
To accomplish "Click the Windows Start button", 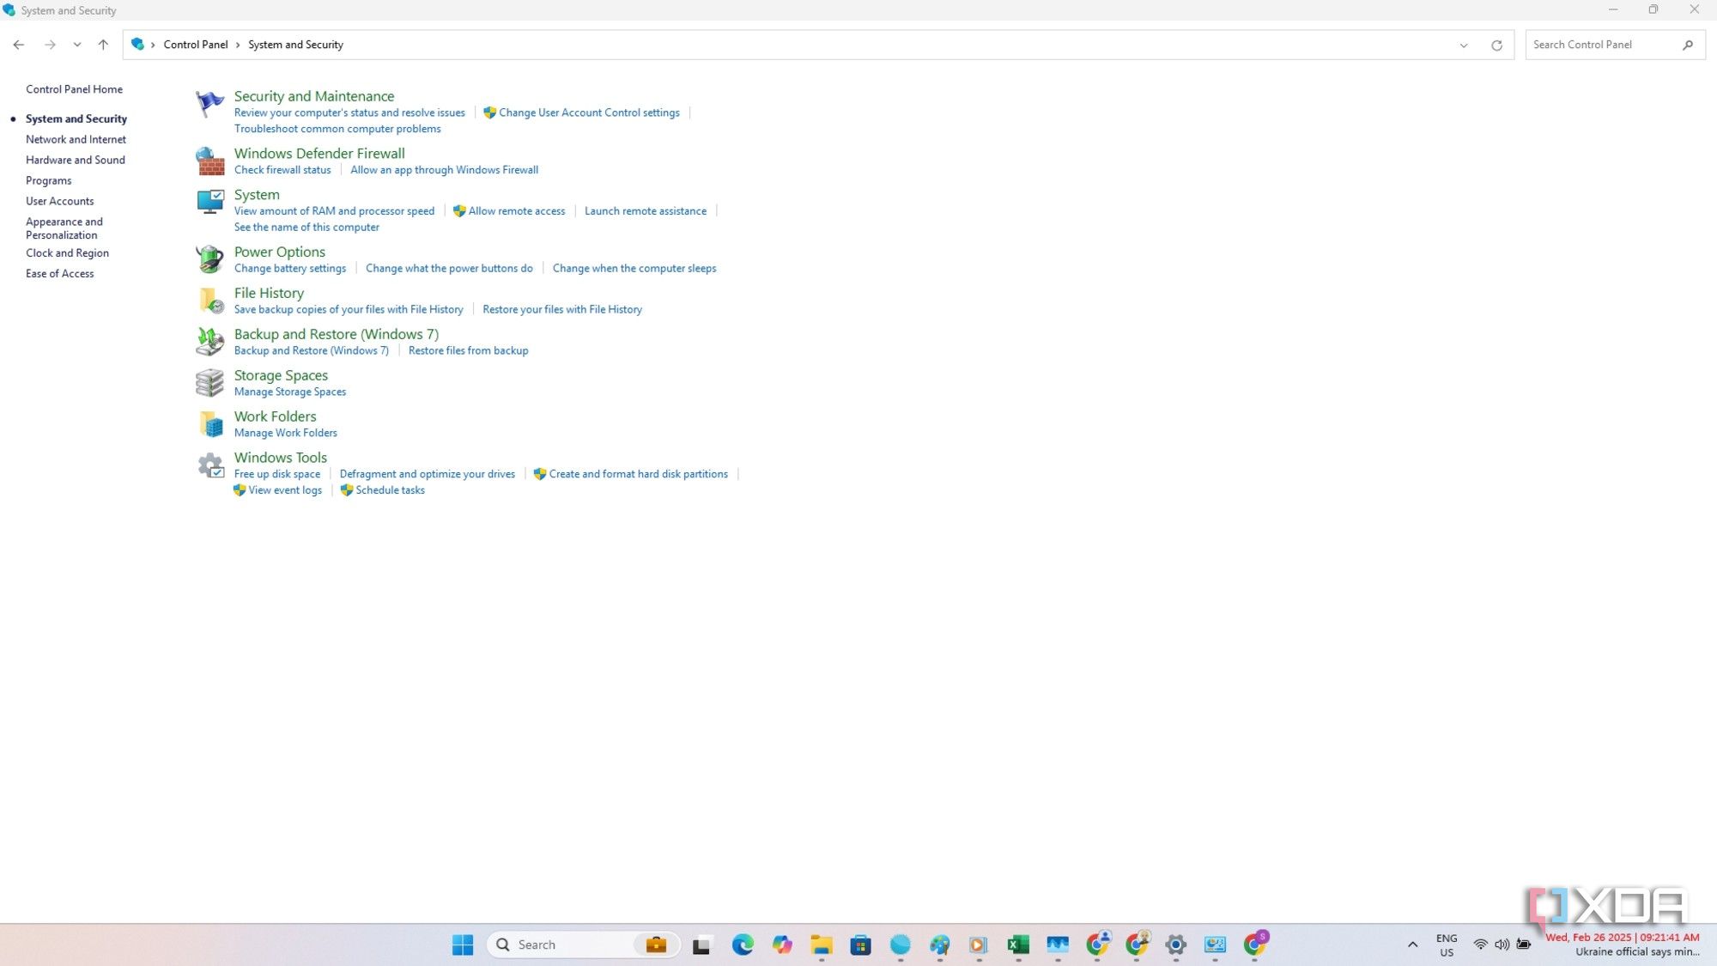I will [x=463, y=945].
